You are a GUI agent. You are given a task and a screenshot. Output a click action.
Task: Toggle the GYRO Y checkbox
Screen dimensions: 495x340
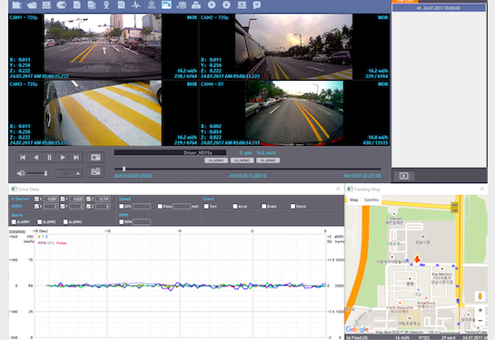[x=63, y=206]
